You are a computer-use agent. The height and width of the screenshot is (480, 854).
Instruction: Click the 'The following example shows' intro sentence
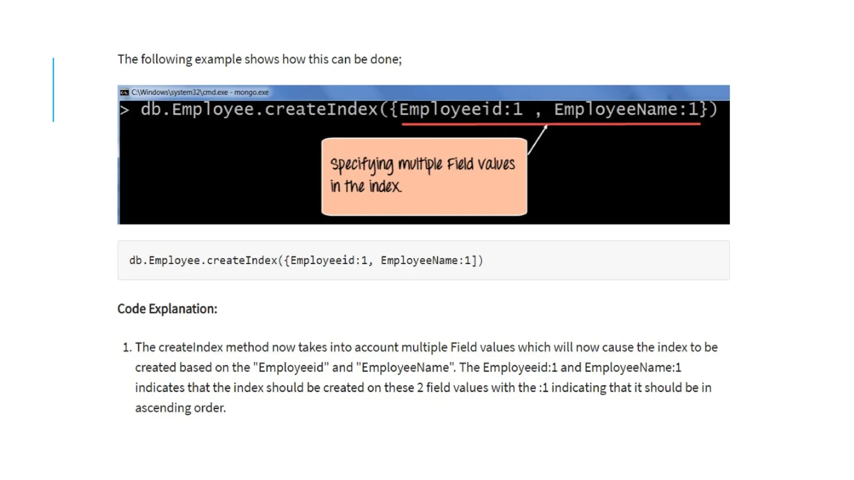coord(259,59)
